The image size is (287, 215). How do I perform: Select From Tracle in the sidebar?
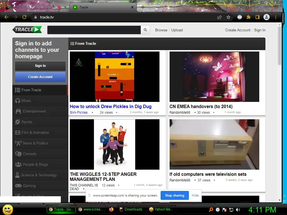click(40, 90)
